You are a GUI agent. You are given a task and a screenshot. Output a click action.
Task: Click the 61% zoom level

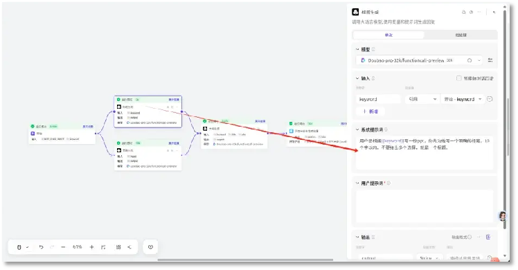tap(78, 247)
